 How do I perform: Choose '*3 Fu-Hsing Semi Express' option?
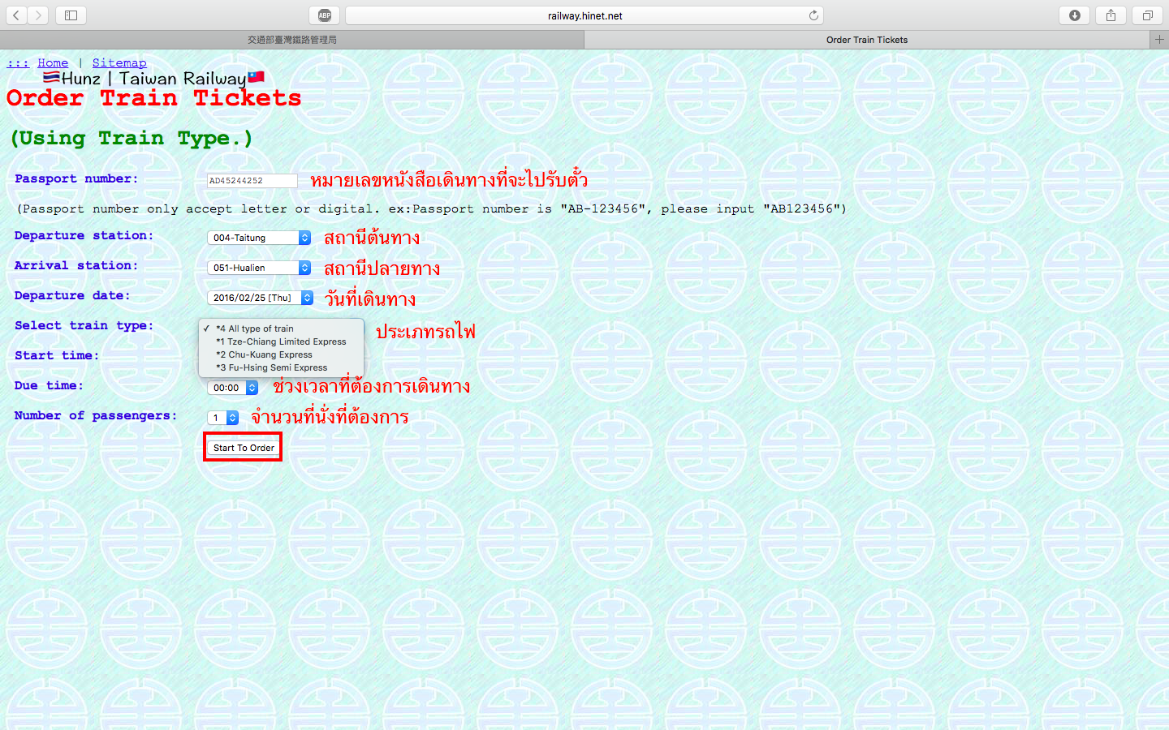[281, 367]
